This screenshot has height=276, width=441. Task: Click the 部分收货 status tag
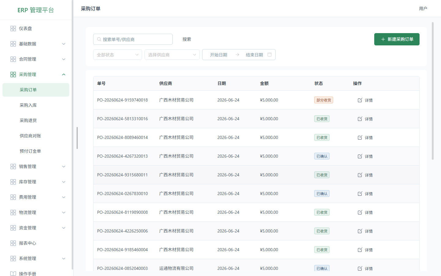pyautogui.click(x=324, y=100)
